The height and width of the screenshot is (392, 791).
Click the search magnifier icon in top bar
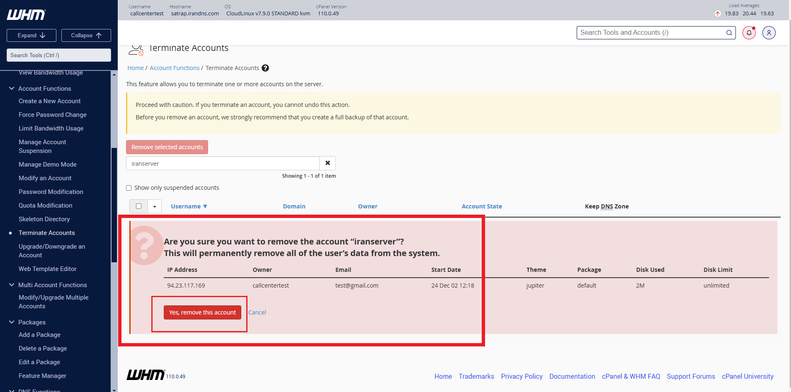(x=729, y=33)
